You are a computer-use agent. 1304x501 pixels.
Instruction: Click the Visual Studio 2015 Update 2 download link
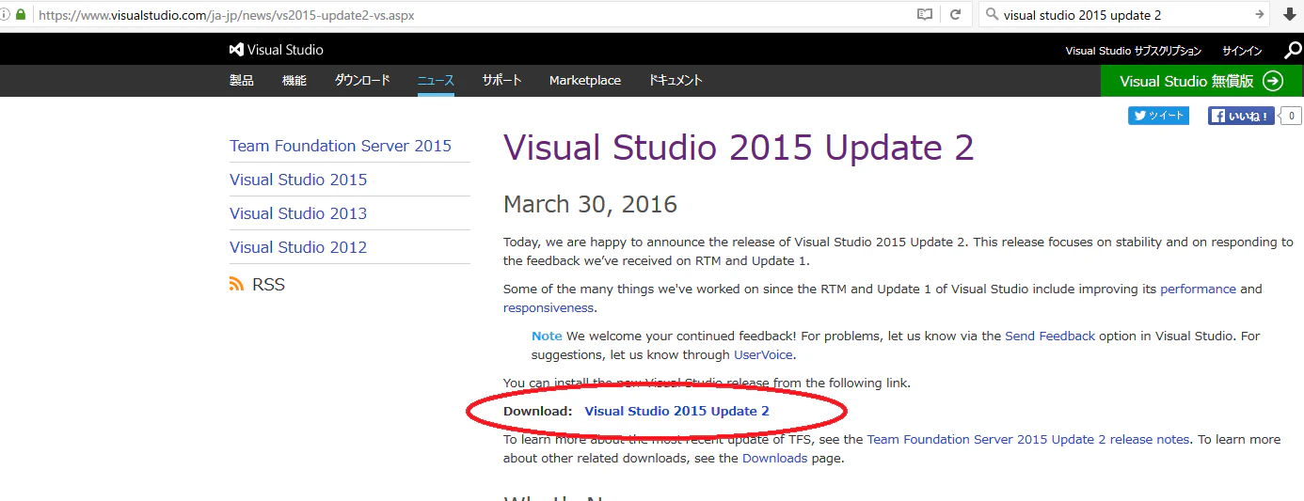[677, 411]
